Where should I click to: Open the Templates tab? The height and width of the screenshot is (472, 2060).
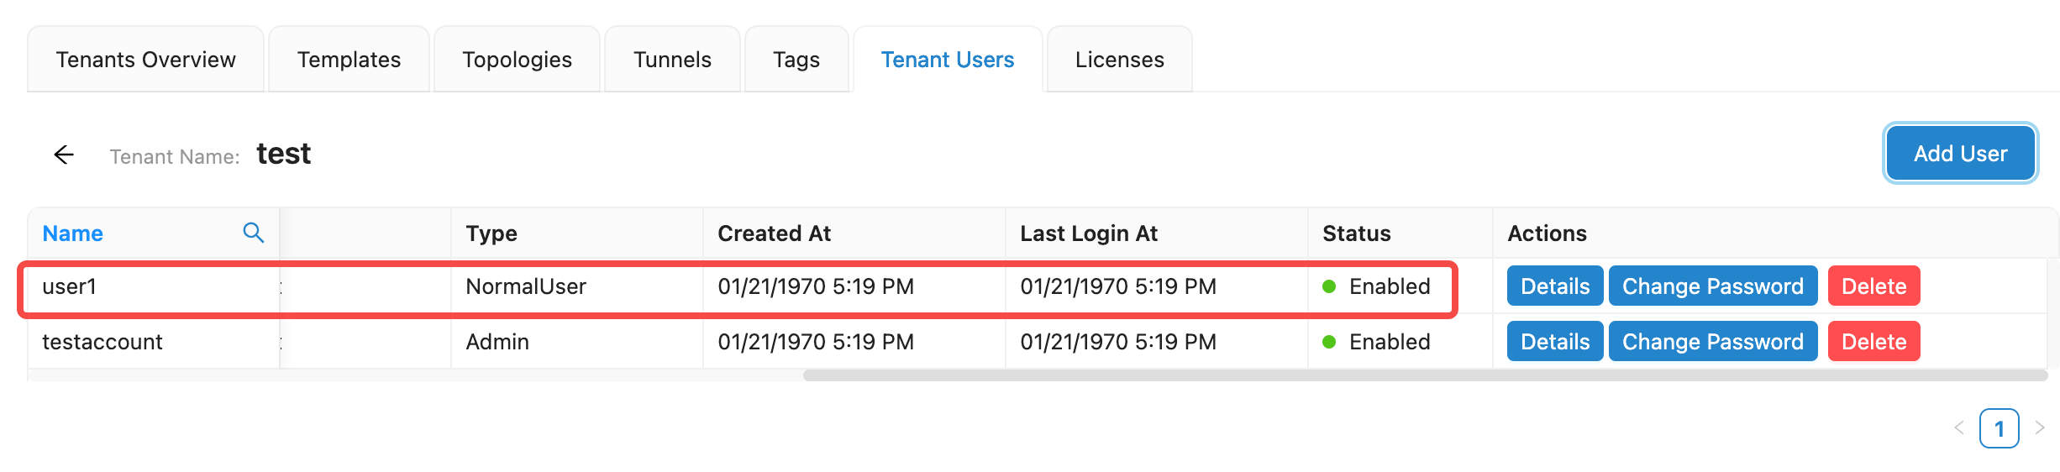coord(349,60)
